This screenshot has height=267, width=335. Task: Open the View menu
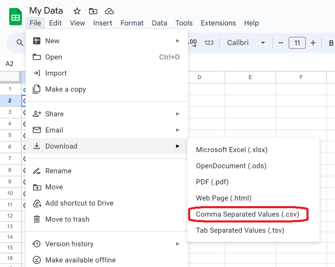tap(78, 23)
